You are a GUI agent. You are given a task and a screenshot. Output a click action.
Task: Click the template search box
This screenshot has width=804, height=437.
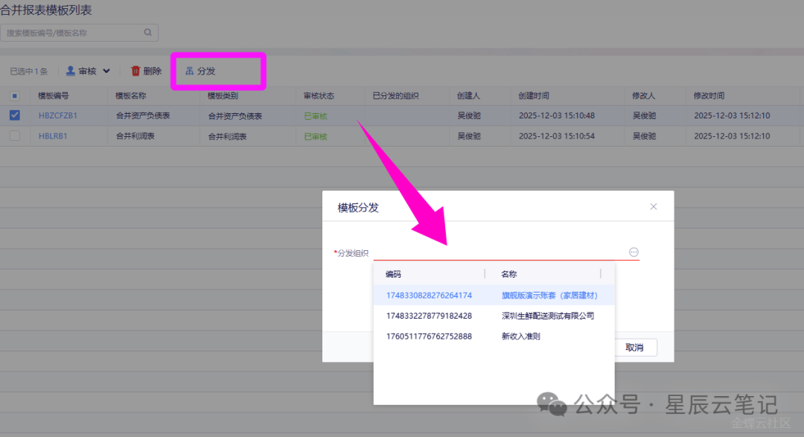point(72,33)
